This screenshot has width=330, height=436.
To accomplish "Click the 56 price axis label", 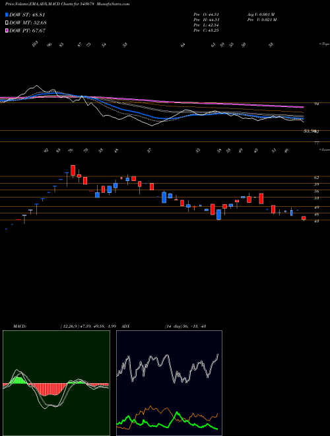I will point(317,192).
